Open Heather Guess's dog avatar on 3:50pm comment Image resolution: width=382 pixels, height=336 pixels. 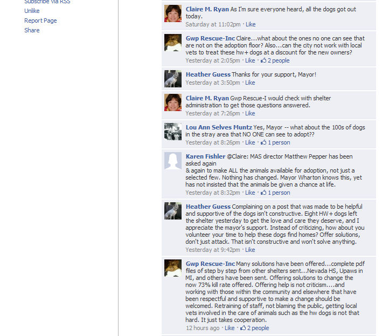pos(173,79)
